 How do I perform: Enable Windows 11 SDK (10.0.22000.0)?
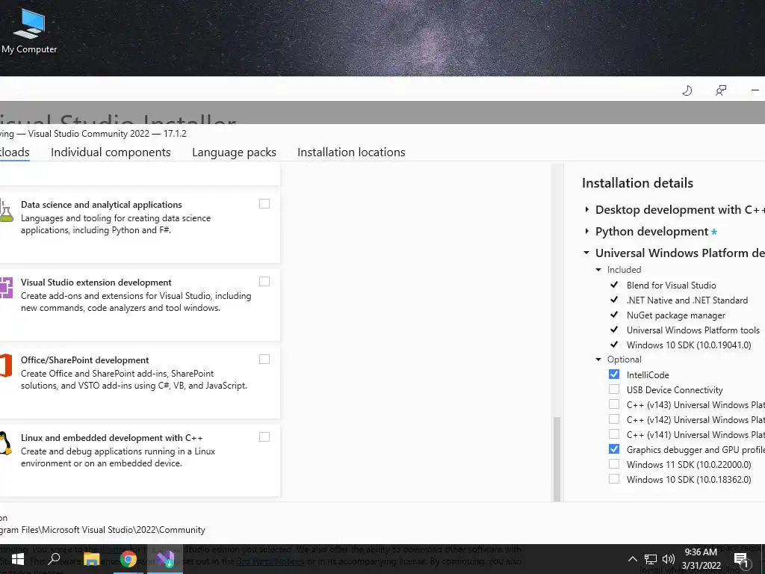[614, 463]
